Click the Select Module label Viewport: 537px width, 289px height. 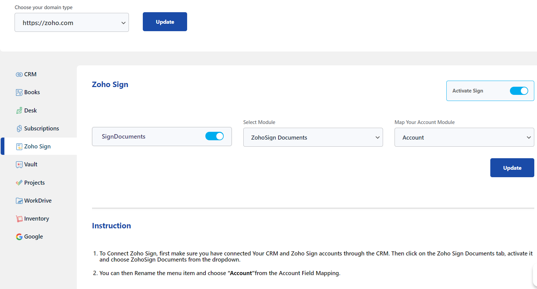click(x=259, y=122)
